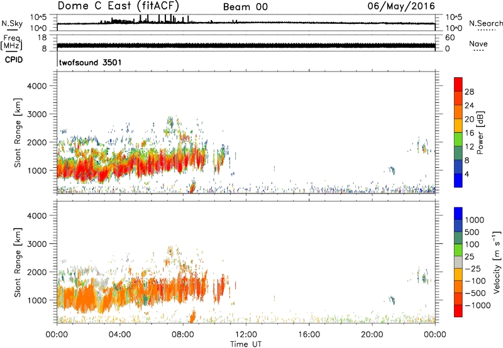Viewport: 503px width, 348px height.
Task: Click the '500' tick on Velocity color bar
Action: point(472,232)
